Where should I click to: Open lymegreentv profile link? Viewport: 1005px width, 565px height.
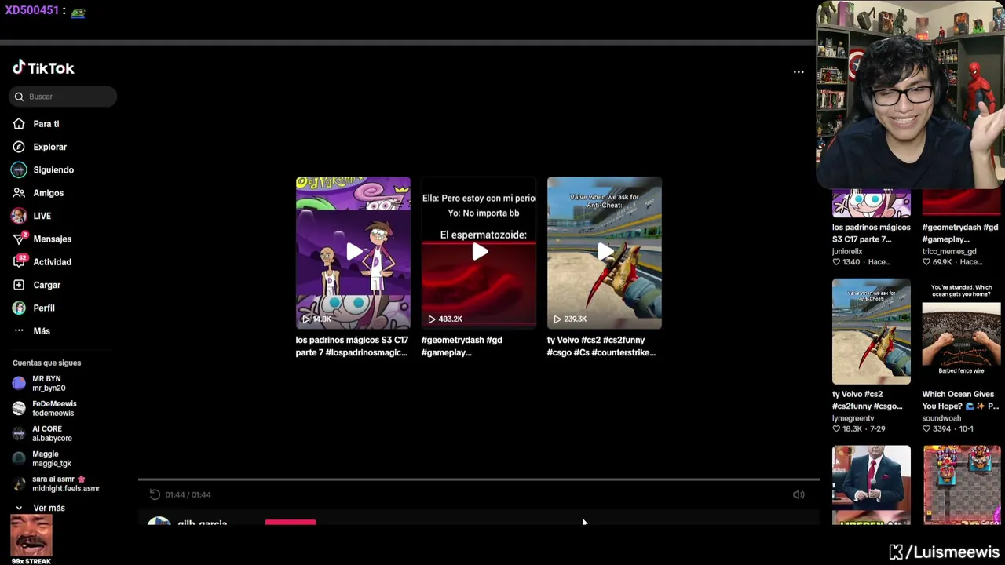(853, 419)
